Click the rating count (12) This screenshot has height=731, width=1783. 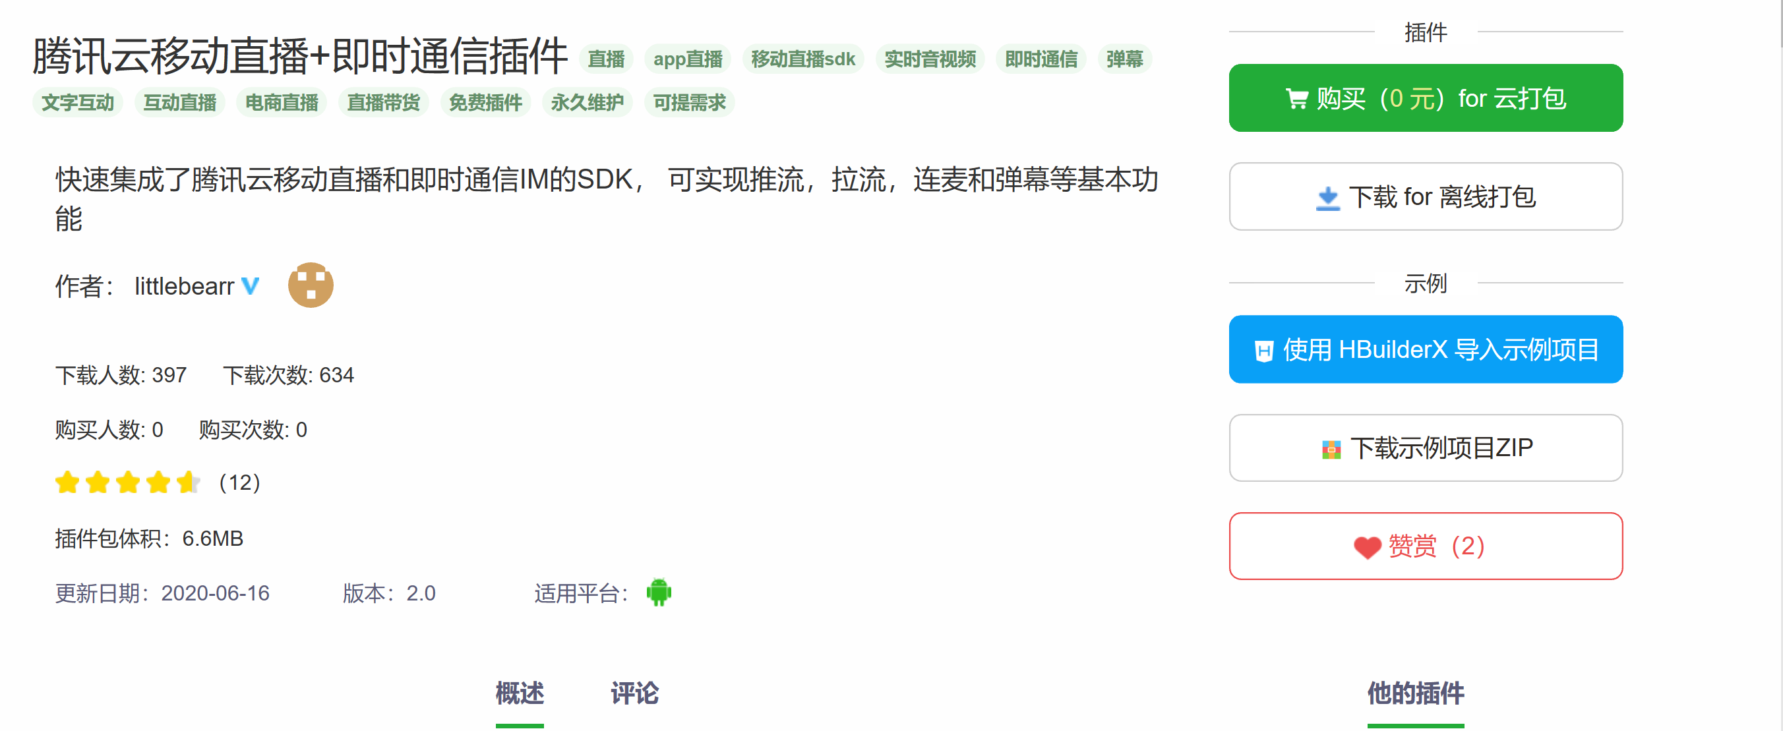coord(239,482)
